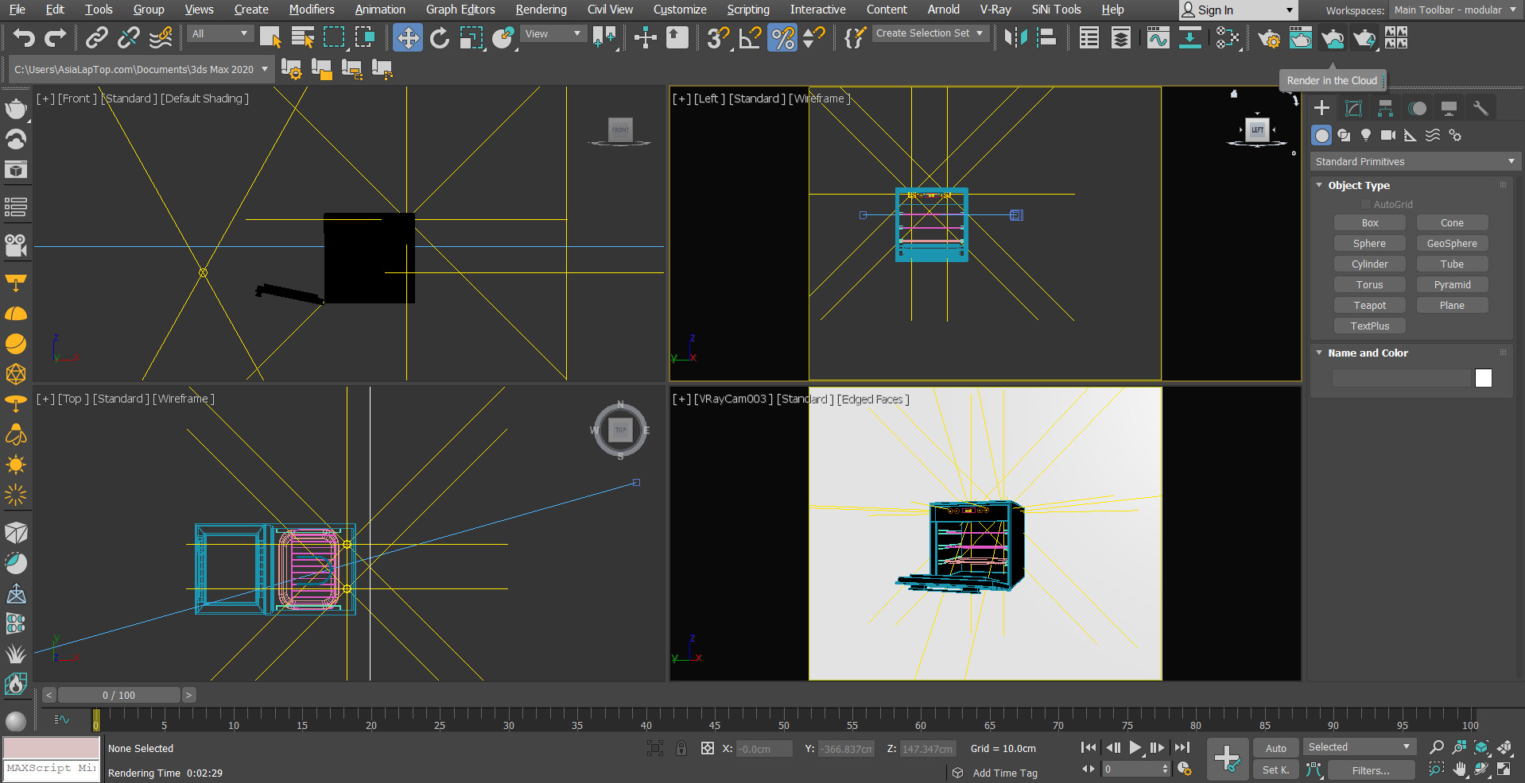Click the Redo arrow icon
The image size is (1525, 783).
[x=55, y=37]
